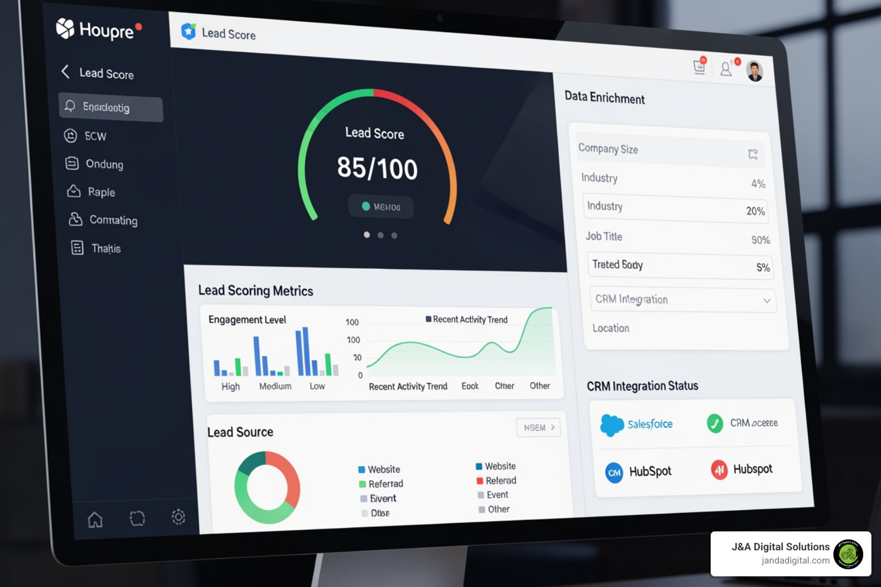Screen dimensions: 881x587
Task: Click the Raple cloud icon
Action: (74, 191)
